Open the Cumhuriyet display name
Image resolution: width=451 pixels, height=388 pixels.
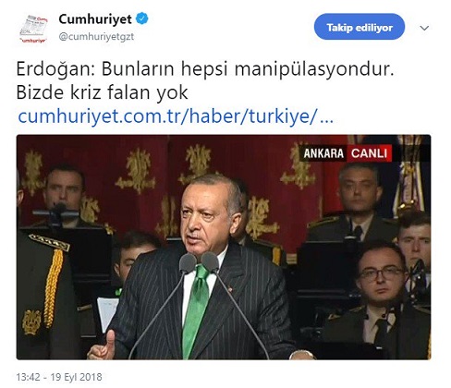pyautogui.click(x=95, y=19)
